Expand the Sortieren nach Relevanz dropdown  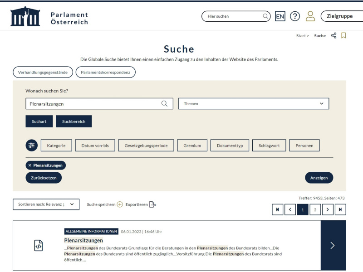click(x=46, y=204)
